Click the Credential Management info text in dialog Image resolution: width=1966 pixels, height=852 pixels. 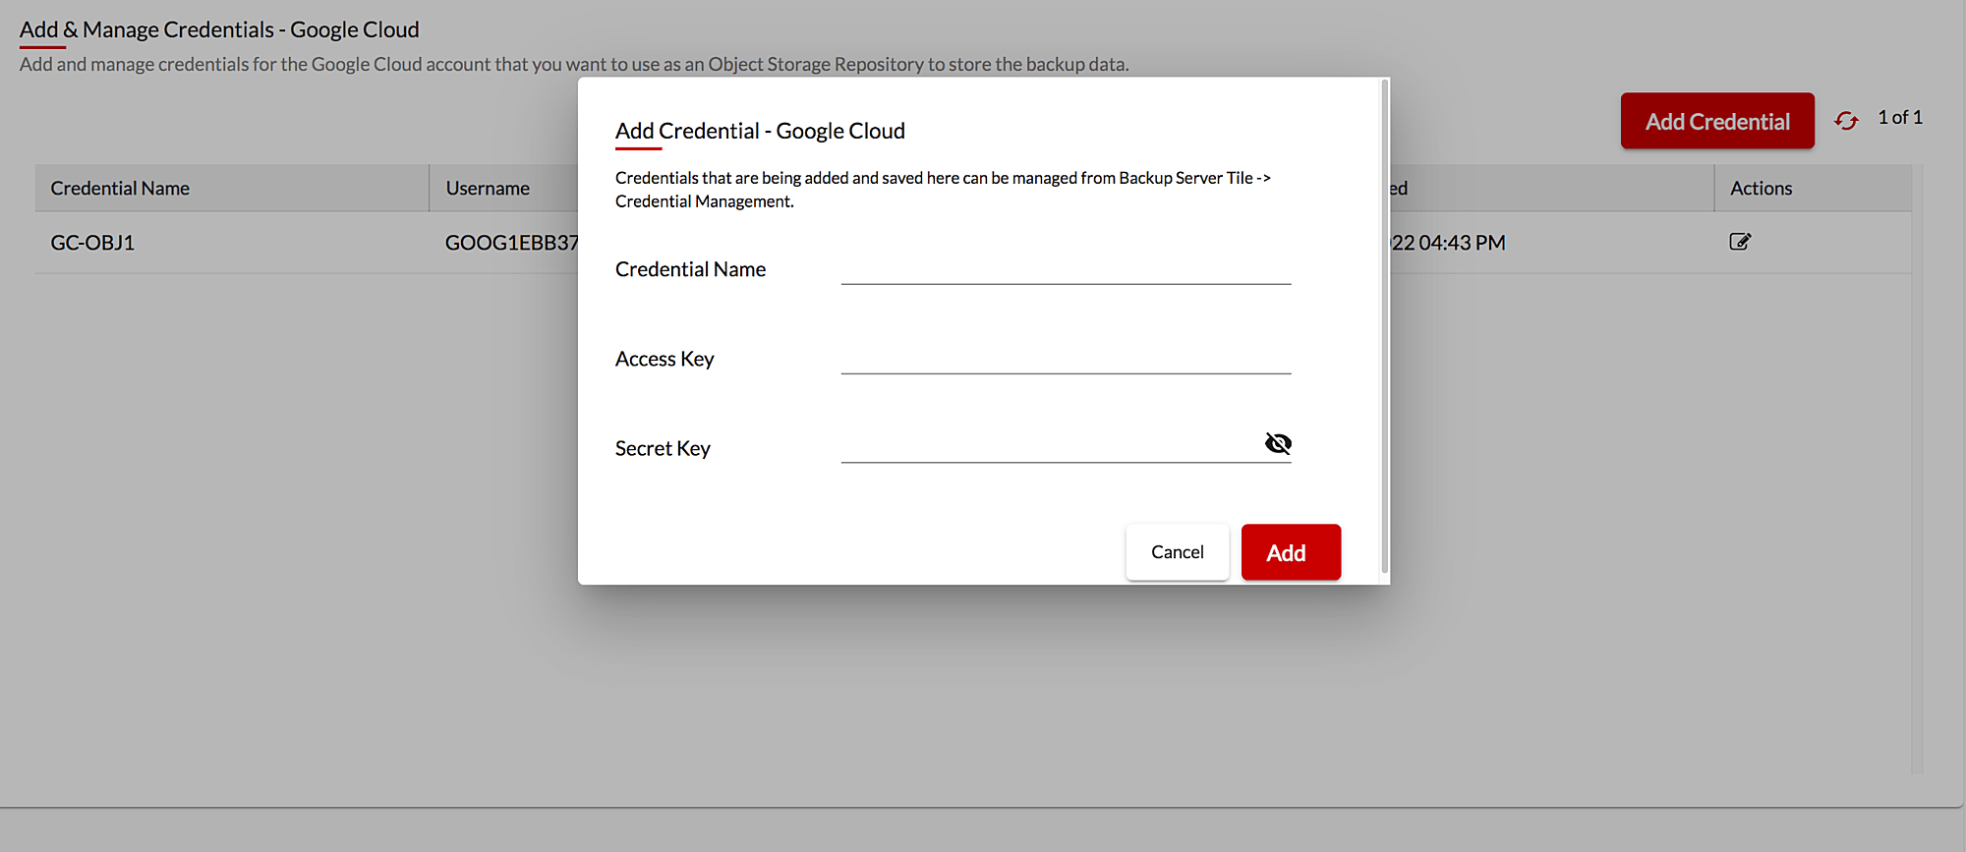tap(943, 190)
